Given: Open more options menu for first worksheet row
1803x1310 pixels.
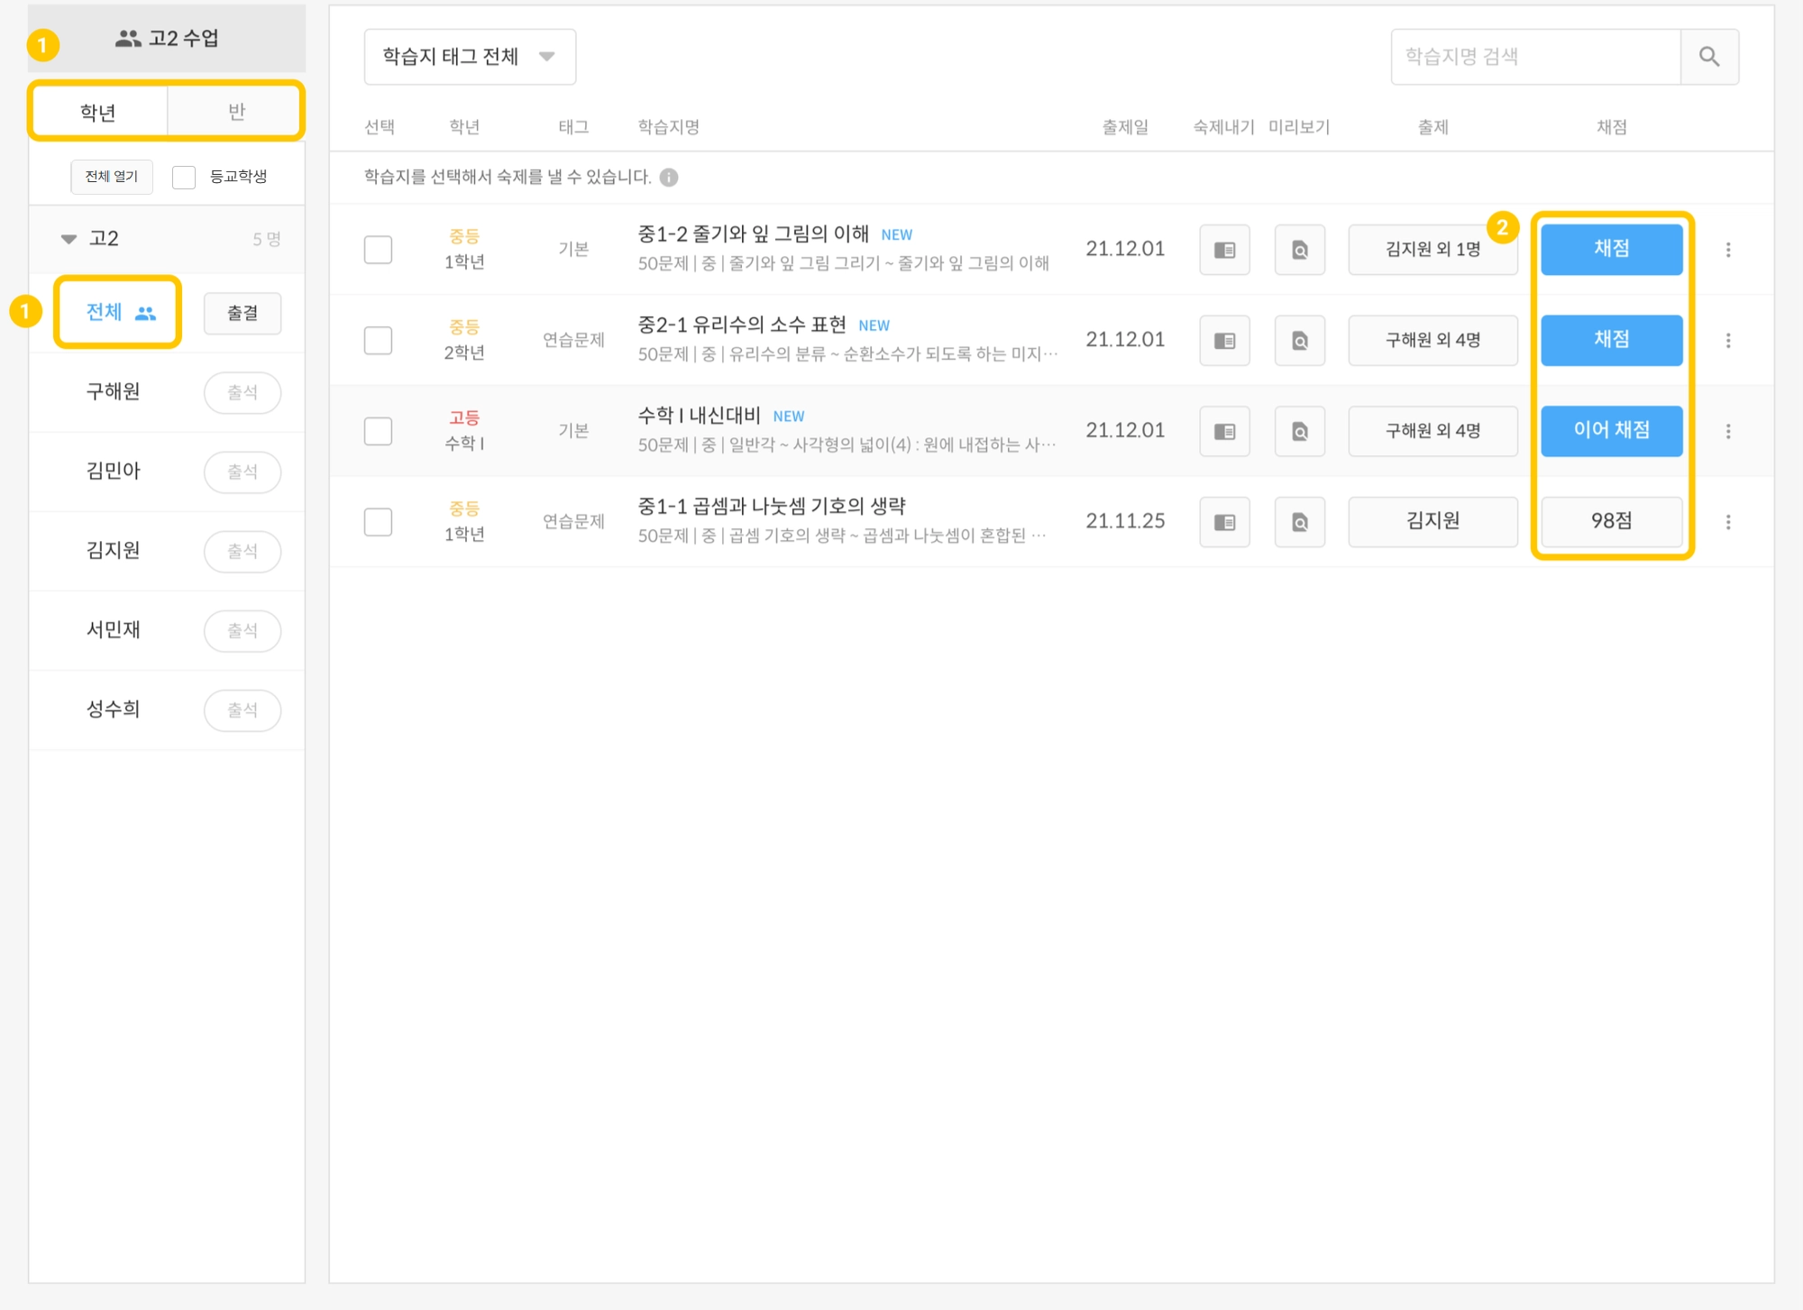Looking at the screenshot, I should tap(1727, 250).
